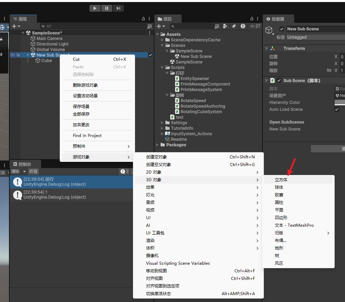Disable the Sub Scene script component checkbox
The image size is (345, 302).
point(279,80)
